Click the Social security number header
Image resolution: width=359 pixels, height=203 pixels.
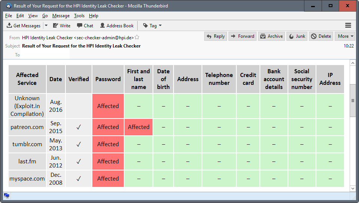(302, 79)
